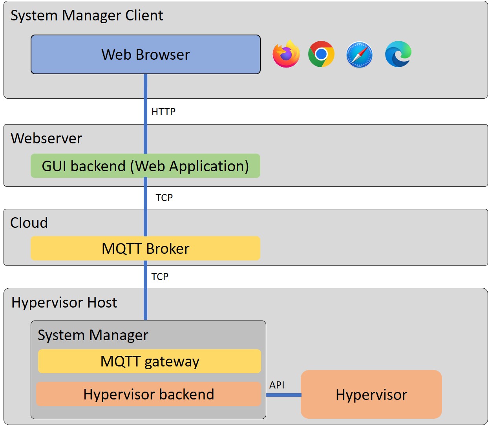Expand the Hypervisor Host container
The width and height of the screenshot is (488, 425).
(64, 302)
